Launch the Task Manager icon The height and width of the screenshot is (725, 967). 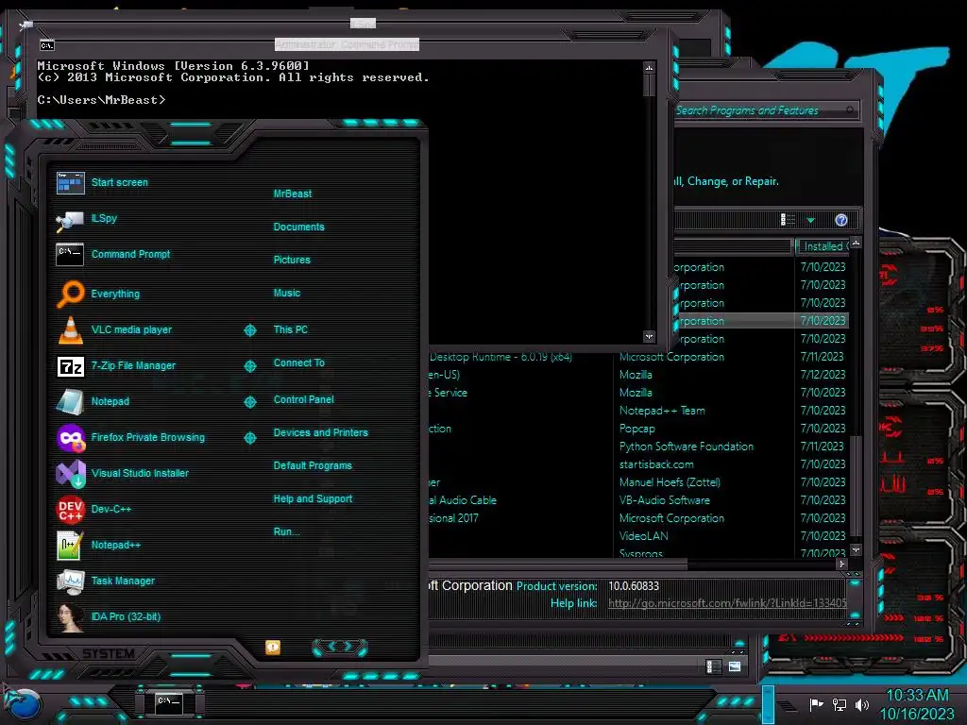click(x=70, y=581)
